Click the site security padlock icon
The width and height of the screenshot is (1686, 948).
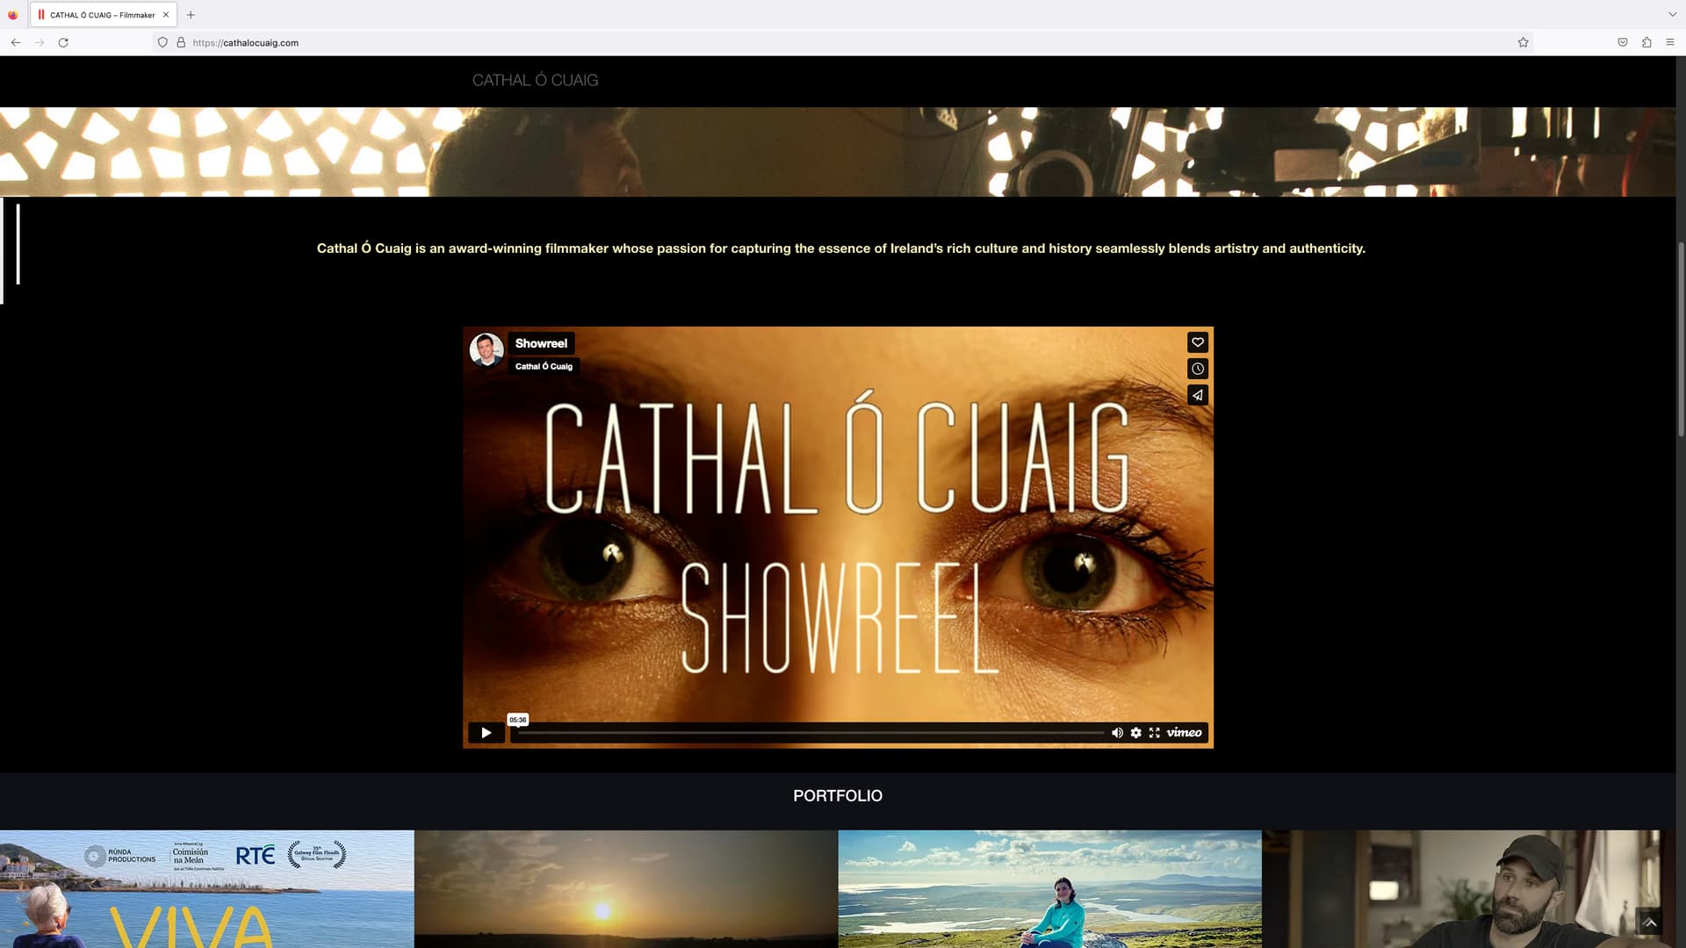click(181, 42)
